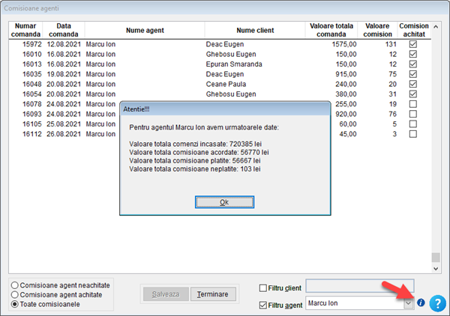Toggle Comision achitat for order 16035
The image size is (450, 316).
412,74
